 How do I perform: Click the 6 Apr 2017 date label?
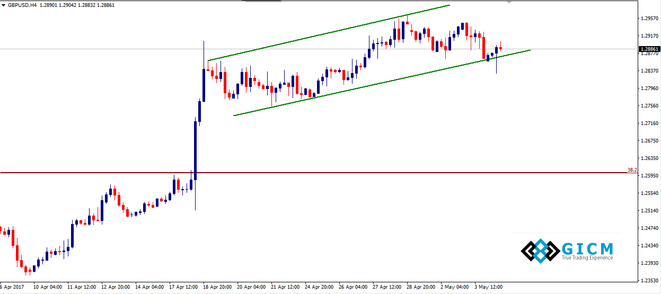point(12,287)
